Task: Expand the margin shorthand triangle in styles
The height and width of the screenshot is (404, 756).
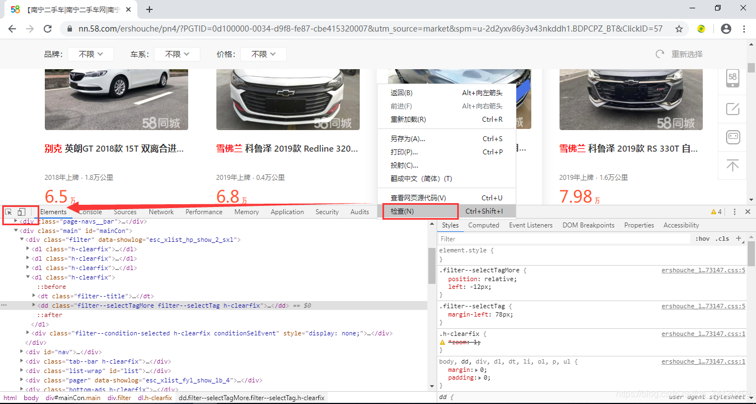Action: tap(478, 370)
